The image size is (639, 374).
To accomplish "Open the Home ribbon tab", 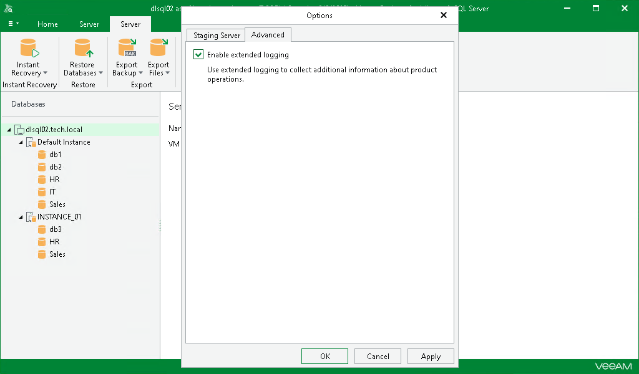I will 47,24.
